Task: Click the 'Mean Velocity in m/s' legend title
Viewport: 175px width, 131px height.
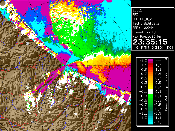Action: (x=166, y=92)
